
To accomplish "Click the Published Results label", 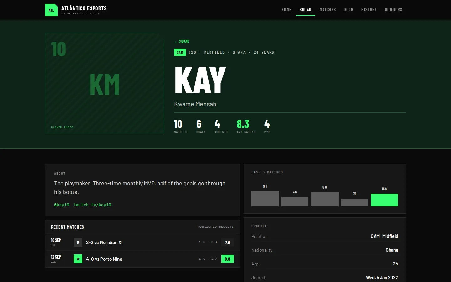I will pos(216,227).
